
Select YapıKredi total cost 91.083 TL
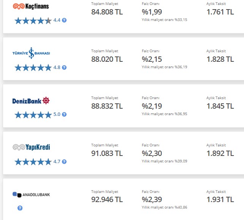(107, 153)
